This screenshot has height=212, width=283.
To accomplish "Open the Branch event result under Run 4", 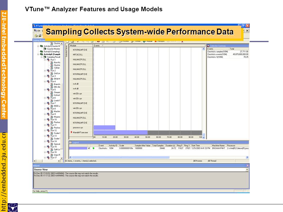I will click(52, 84).
